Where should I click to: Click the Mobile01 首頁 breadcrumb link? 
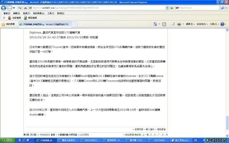pos(48,135)
